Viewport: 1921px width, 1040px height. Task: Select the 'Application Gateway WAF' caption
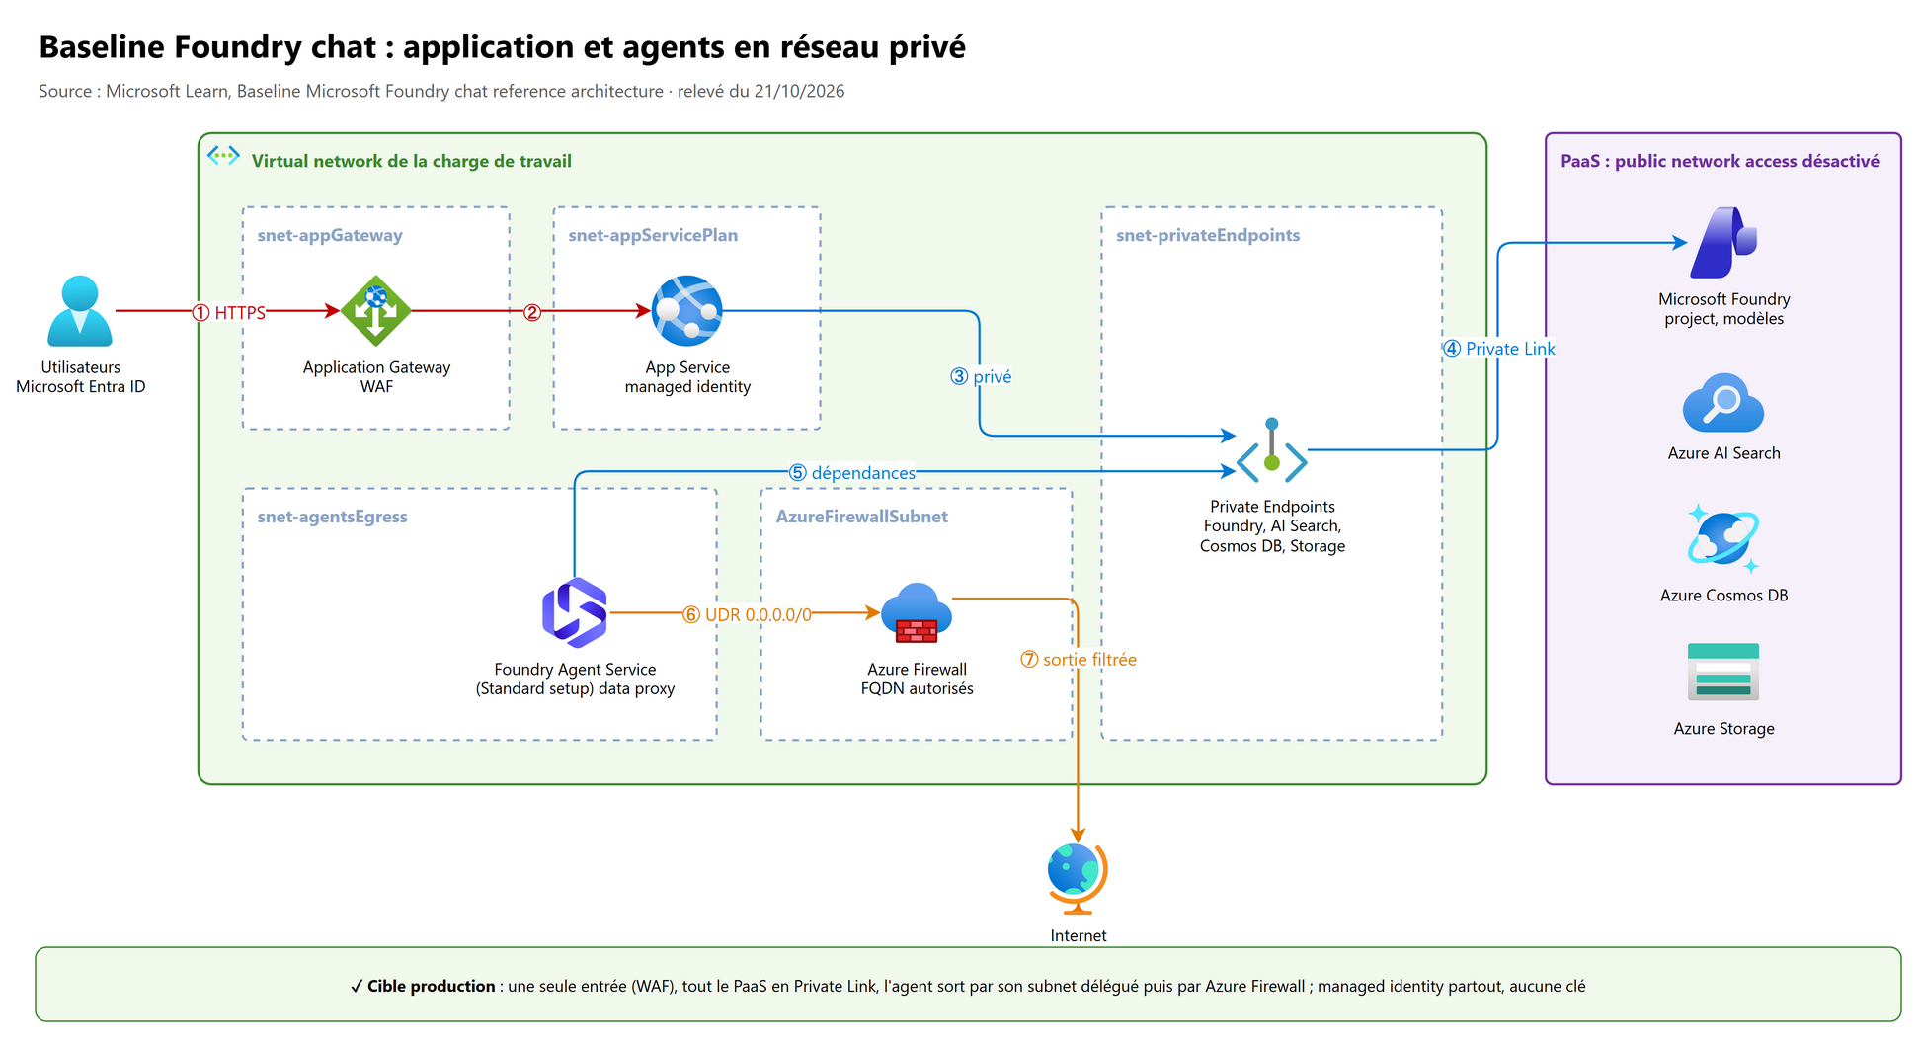[376, 377]
